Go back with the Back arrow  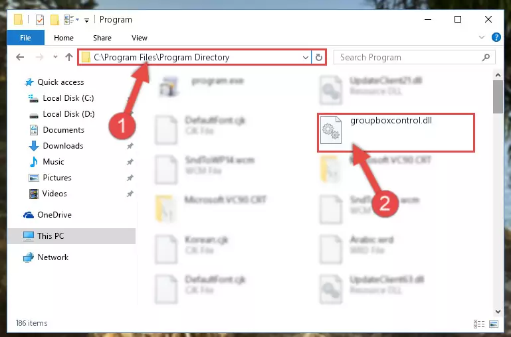click(20, 57)
